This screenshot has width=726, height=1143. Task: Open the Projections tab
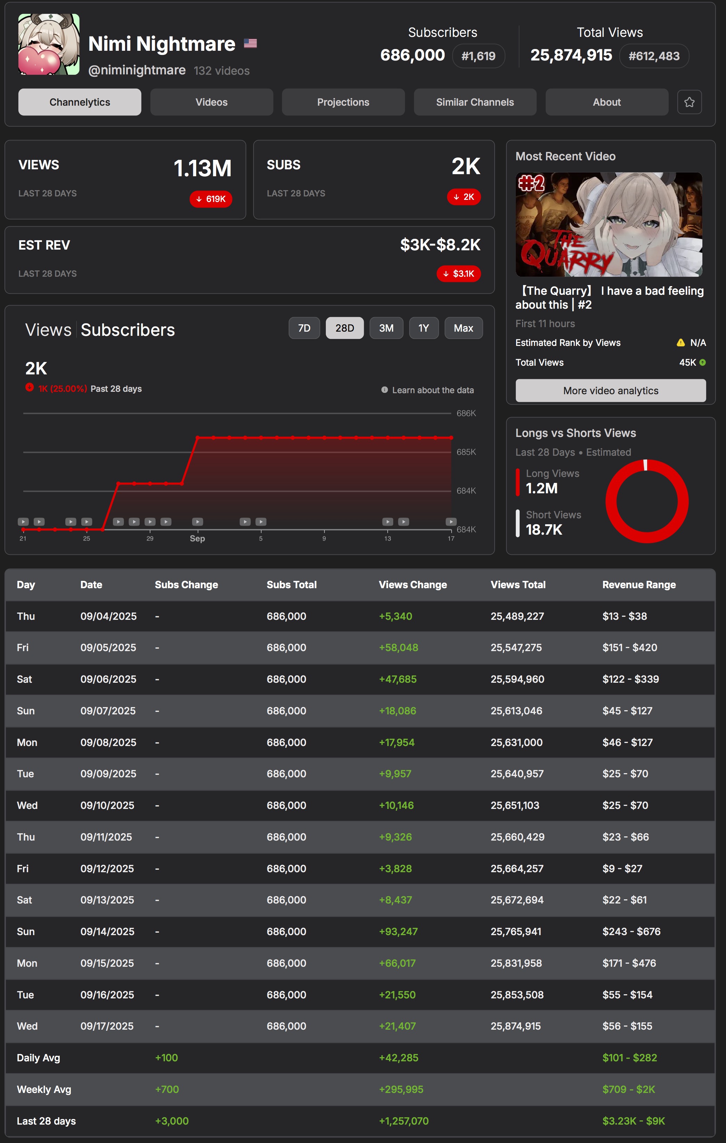pyautogui.click(x=343, y=102)
